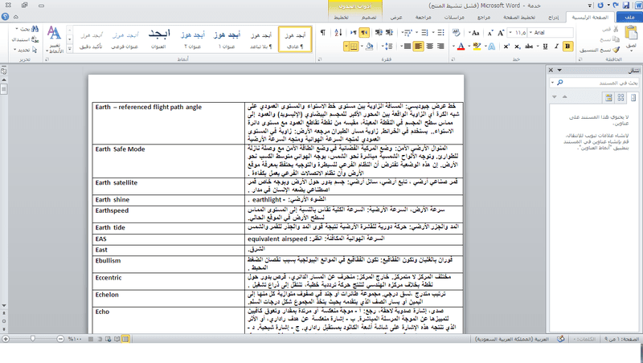The image size is (643, 363).
Task: Toggle the highlighted Align Left button
Action: (x=418, y=47)
